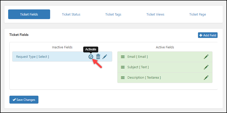Delete the Request Type field
Screen dimensions: 227x113
98,57
